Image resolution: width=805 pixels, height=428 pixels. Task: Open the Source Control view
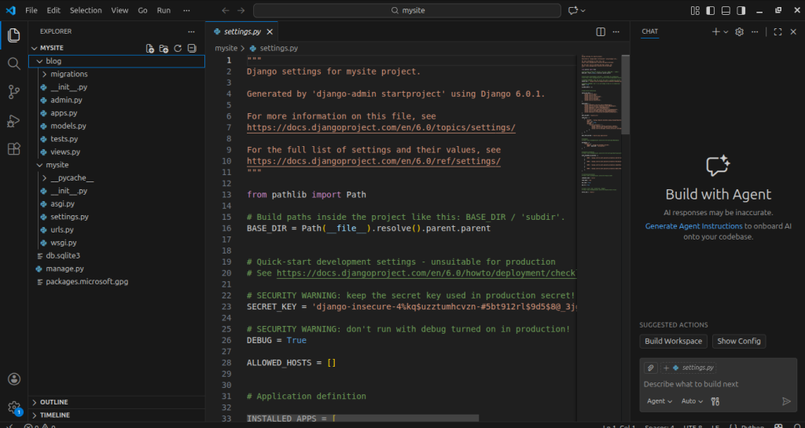[x=13, y=92]
